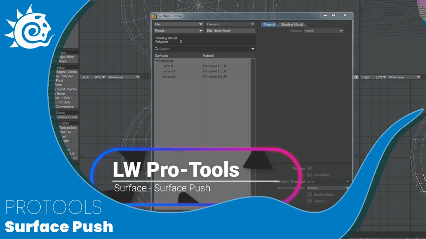Click the Smoothing Threshold arrows stepper

pos(348,182)
